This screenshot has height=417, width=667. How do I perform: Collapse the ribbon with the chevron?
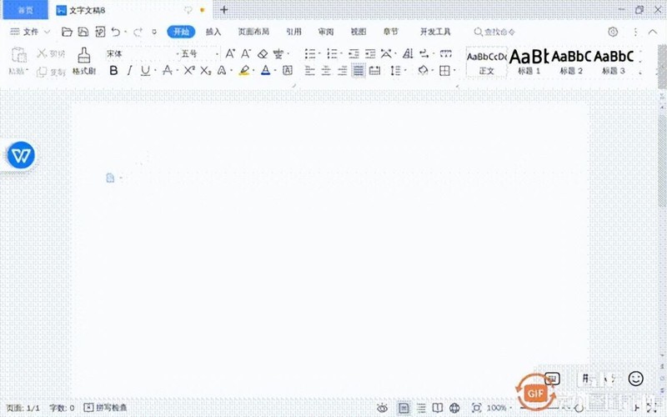coord(653,32)
